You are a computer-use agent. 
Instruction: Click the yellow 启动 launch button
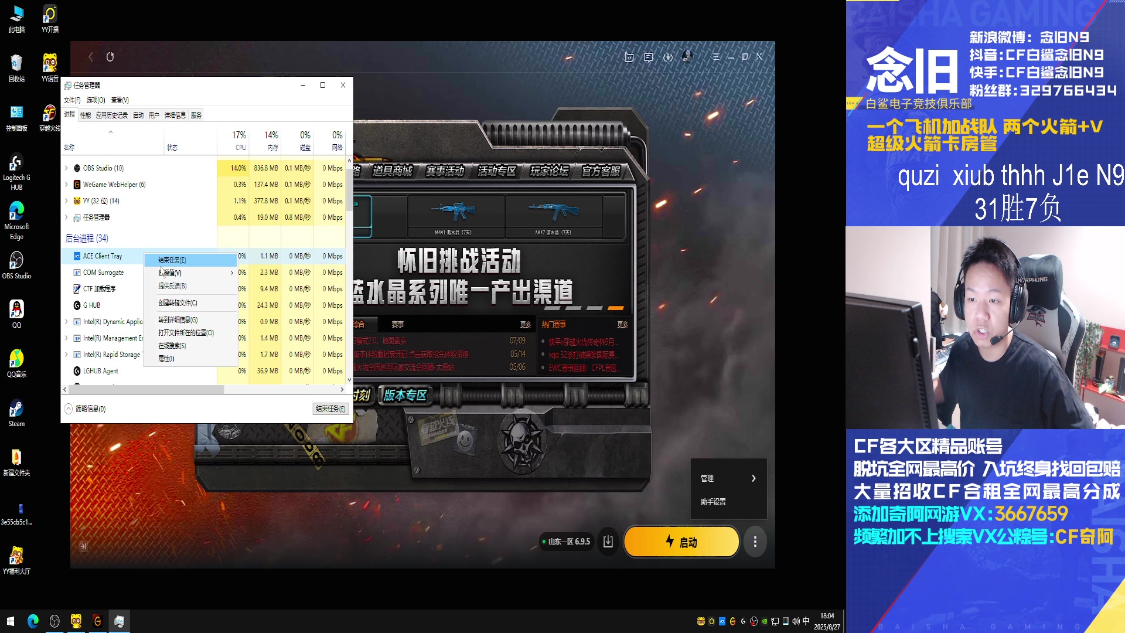pos(681,542)
